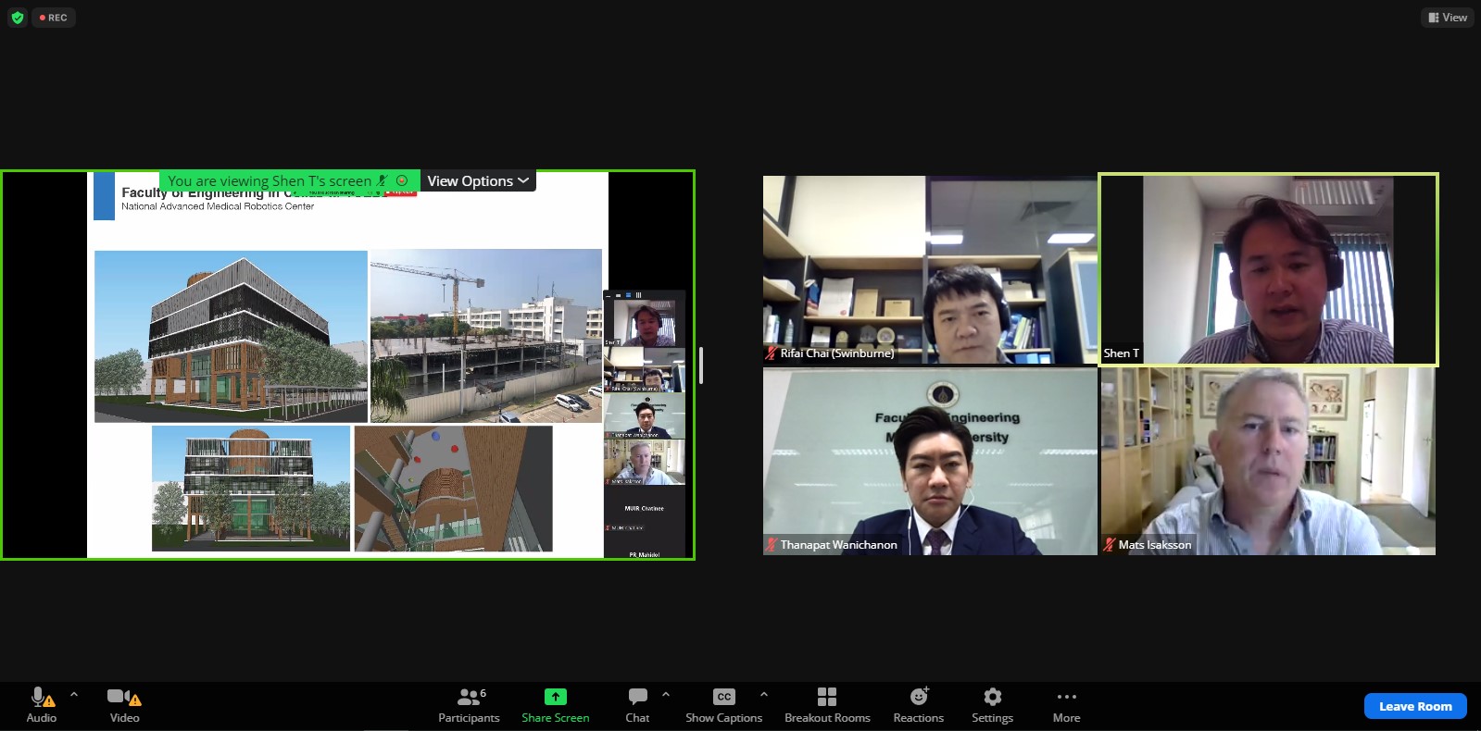Select Mats Isaksson's video tile
The image size is (1481, 731).
click(1268, 461)
